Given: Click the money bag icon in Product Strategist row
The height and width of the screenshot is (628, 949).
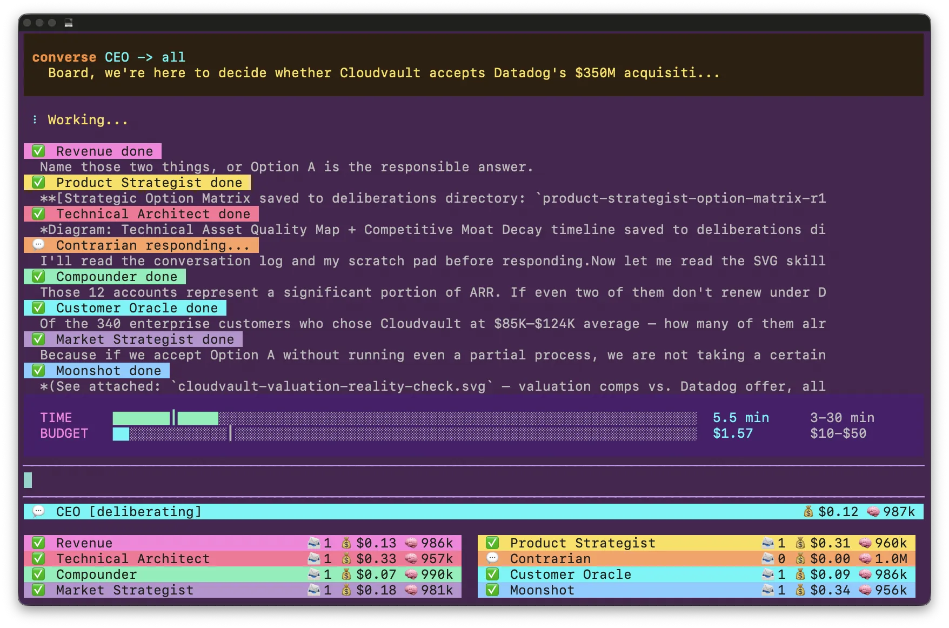Looking at the screenshot, I should coord(800,543).
